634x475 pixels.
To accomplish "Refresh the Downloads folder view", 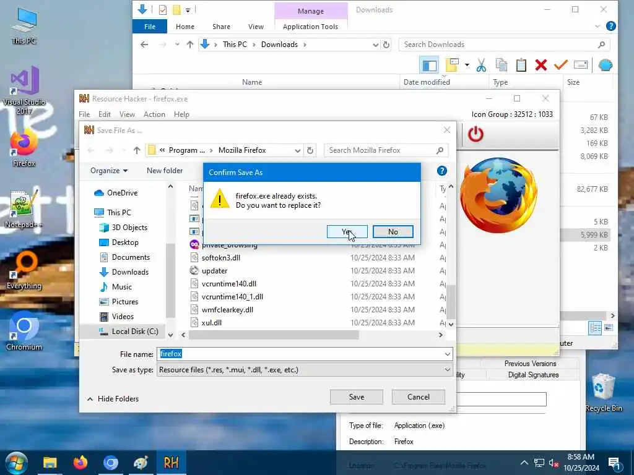I will coord(386,45).
